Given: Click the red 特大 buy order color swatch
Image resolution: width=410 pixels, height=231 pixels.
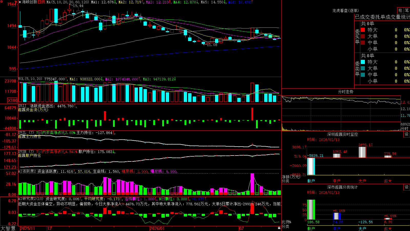Looking at the screenshot, I should (x=363, y=30).
